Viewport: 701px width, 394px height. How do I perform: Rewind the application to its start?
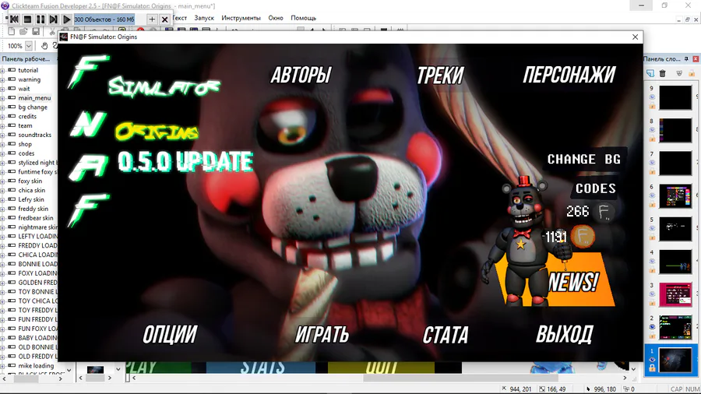14,19
